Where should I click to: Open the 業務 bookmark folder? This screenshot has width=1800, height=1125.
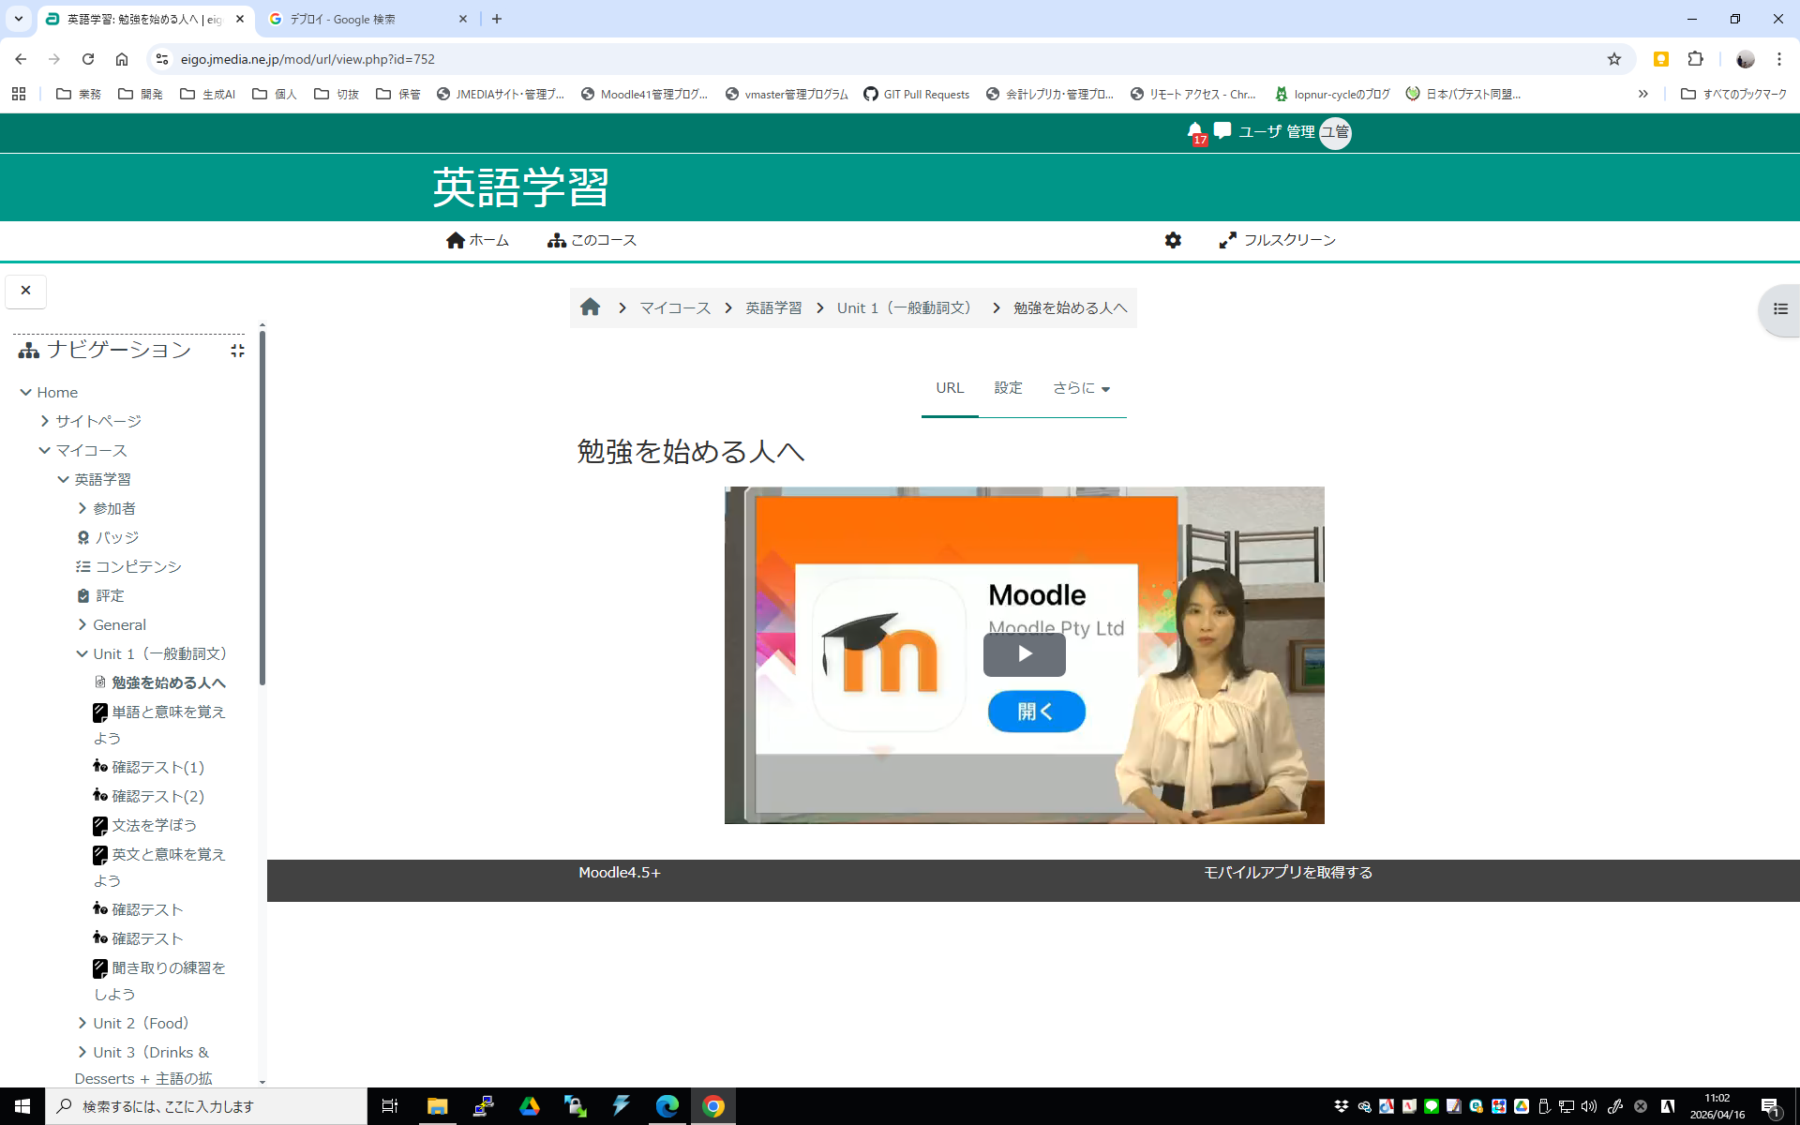pos(79,94)
